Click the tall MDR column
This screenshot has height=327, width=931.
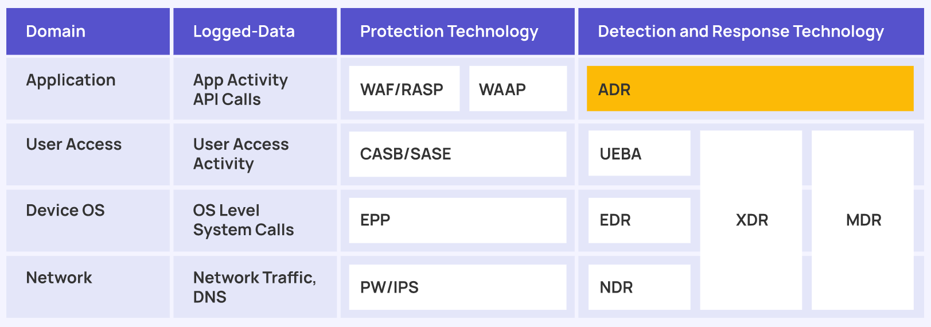tap(863, 220)
